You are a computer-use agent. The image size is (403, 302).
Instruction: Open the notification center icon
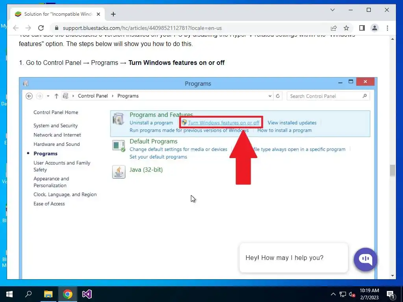point(390,294)
